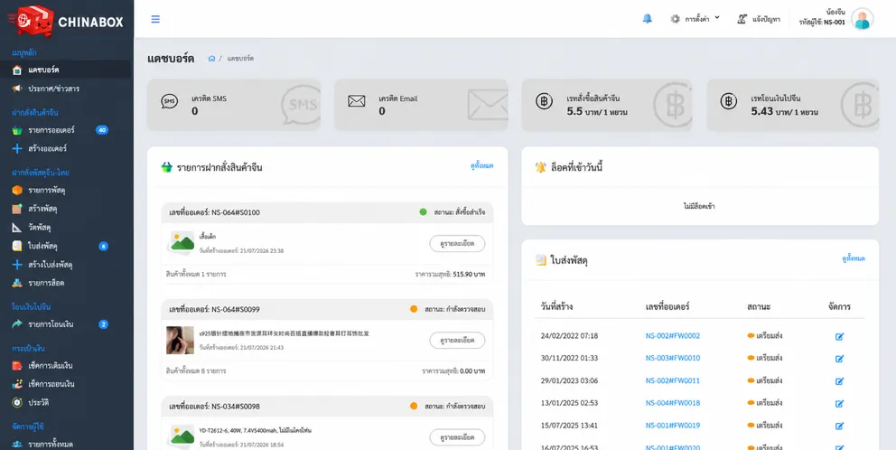Open the shipment link NS-002#FW0002

click(x=673, y=335)
